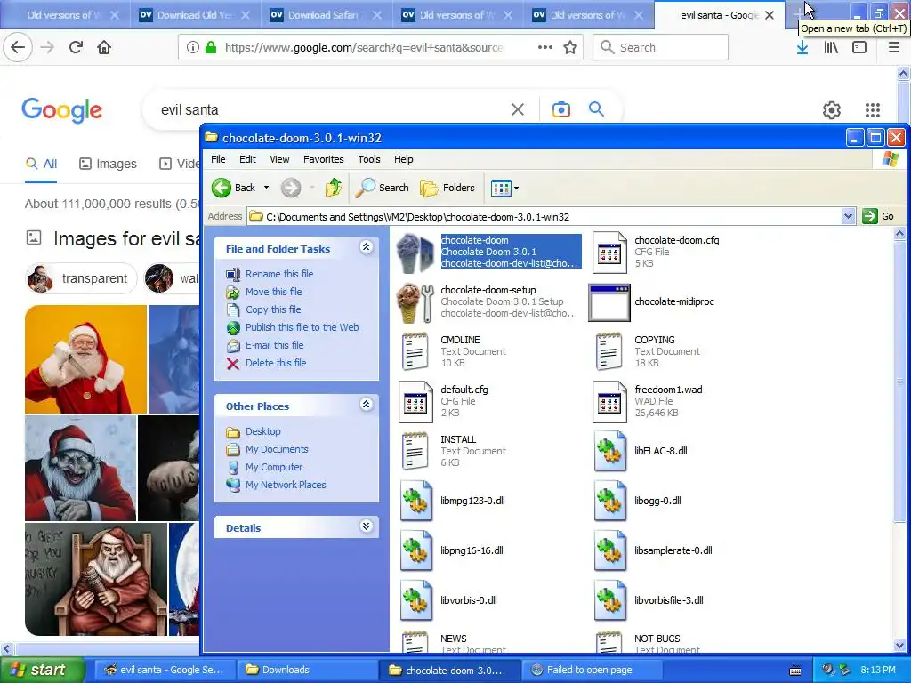The image size is (911, 683).
Task: Select the libmpg123-0.dll icon
Action: [x=416, y=502]
